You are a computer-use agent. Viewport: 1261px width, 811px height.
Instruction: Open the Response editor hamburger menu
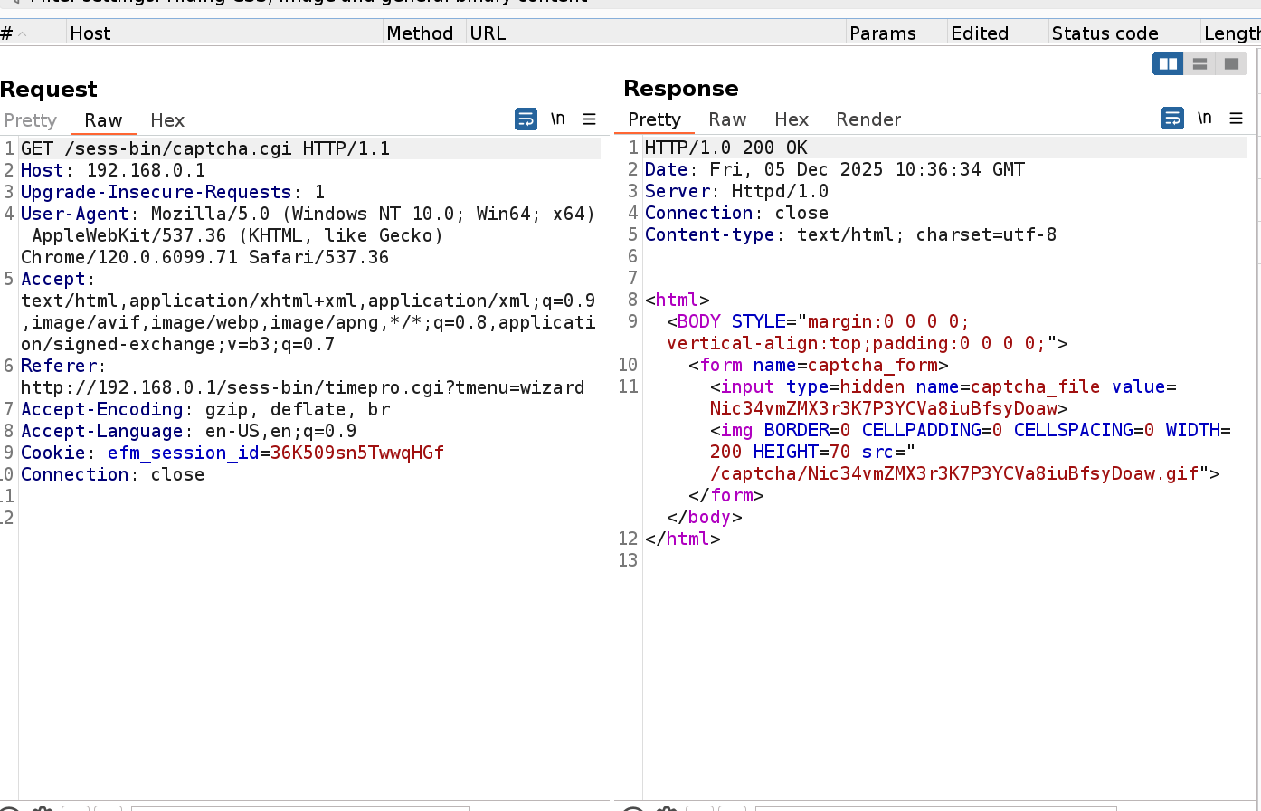pyautogui.click(x=1237, y=119)
